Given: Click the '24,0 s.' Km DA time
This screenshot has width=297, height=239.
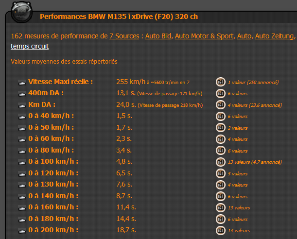Looking at the screenshot, I should pos(126,104).
